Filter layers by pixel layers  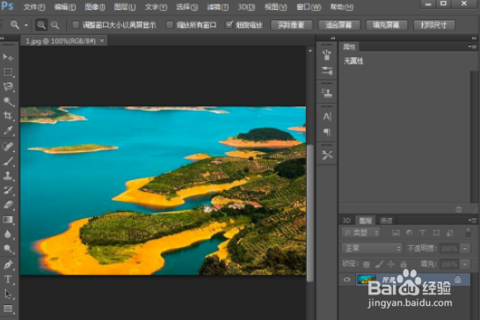396,233
